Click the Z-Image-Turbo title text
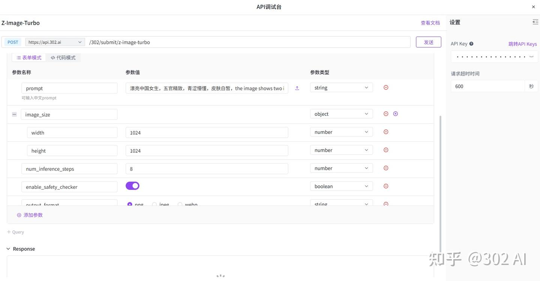The height and width of the screenshot is (281, 540). [x=20, y=23]
